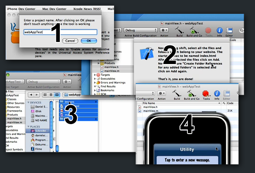Click the red Tasks stop icon in screenshot 4
The image size is (255, 173).
(x=206, y=93)
